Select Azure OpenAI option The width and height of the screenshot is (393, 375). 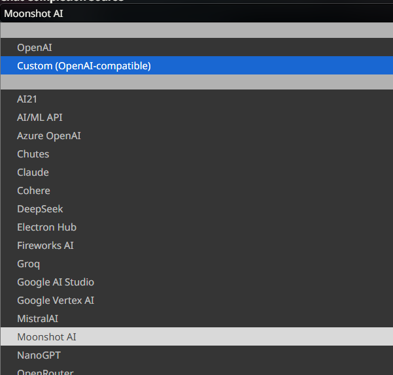[x=197, y=135]
